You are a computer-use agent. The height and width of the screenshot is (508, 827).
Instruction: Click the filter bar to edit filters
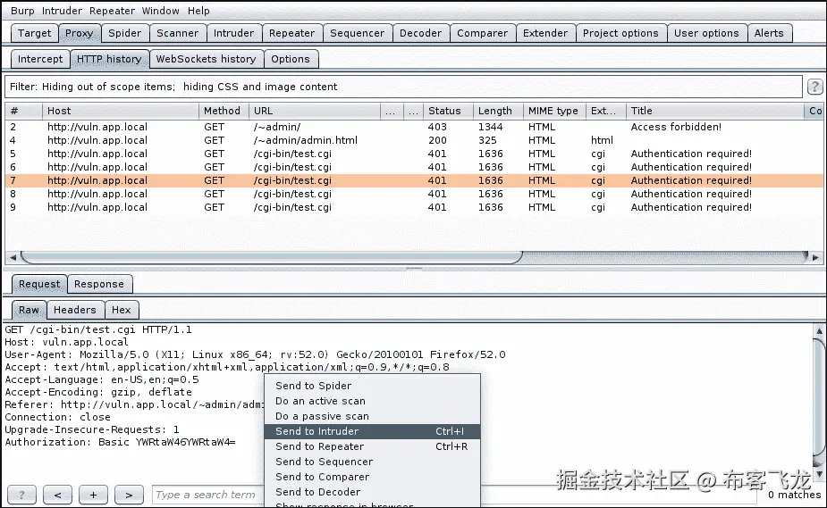(403, 87)
